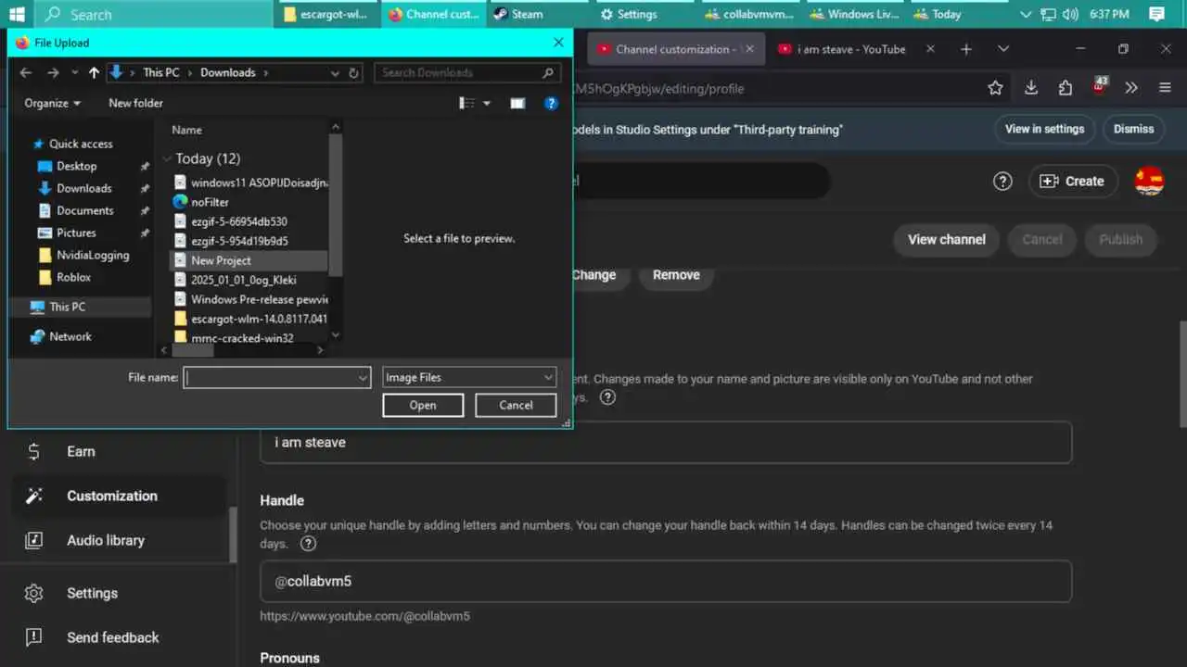The width and height of the screenshot is (1187, 667).
Task: Click the File Upload dialog's Cancel button
Action: (x=516, y=405)
